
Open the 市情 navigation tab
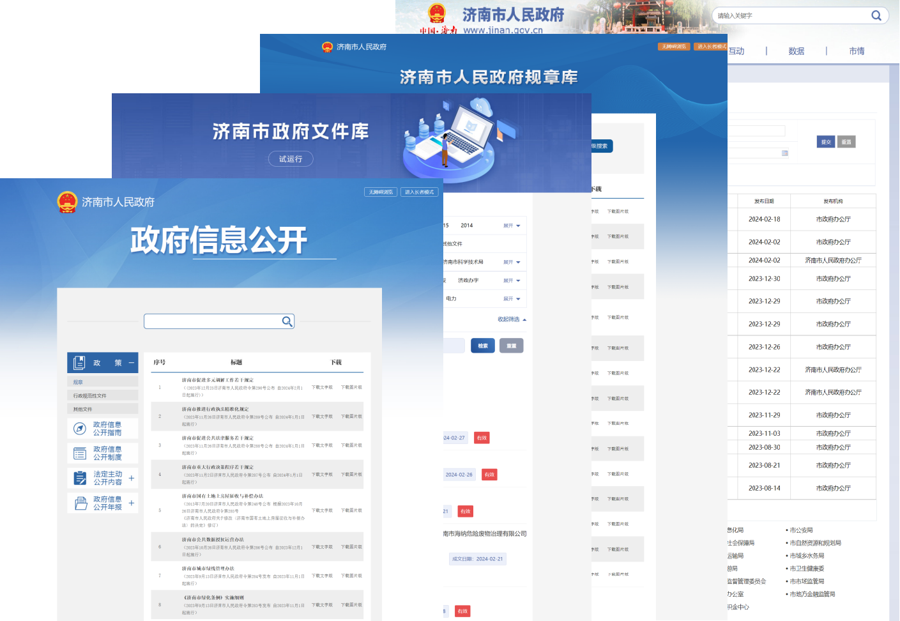[x=857, y=51]
